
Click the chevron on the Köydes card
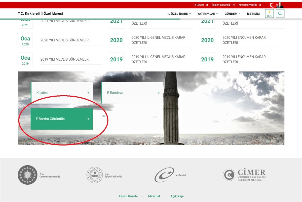click(88, 93)
